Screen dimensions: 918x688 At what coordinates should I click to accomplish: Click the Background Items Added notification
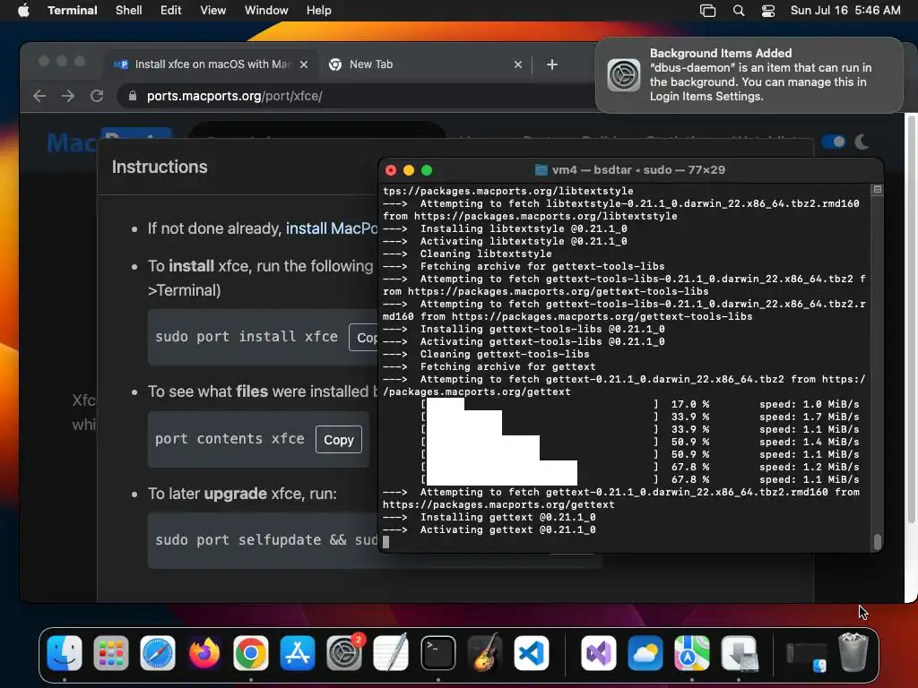pos(749,75)
